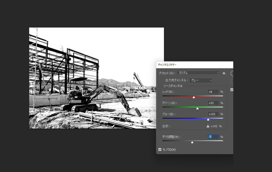Image resolution: width=272 pixels, height=172 pixels.
Task: Click the 平行調整 slider handle
Action: point(192,142)
